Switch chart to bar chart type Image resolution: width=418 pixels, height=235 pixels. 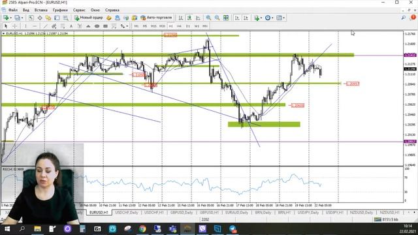point(181,18)
